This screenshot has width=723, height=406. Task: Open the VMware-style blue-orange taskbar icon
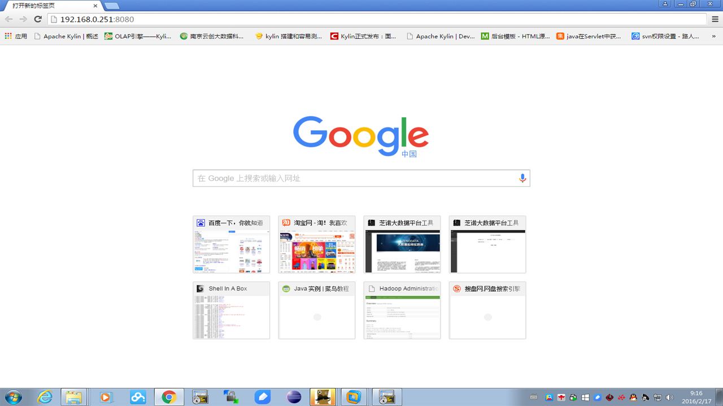coord(355,397)
